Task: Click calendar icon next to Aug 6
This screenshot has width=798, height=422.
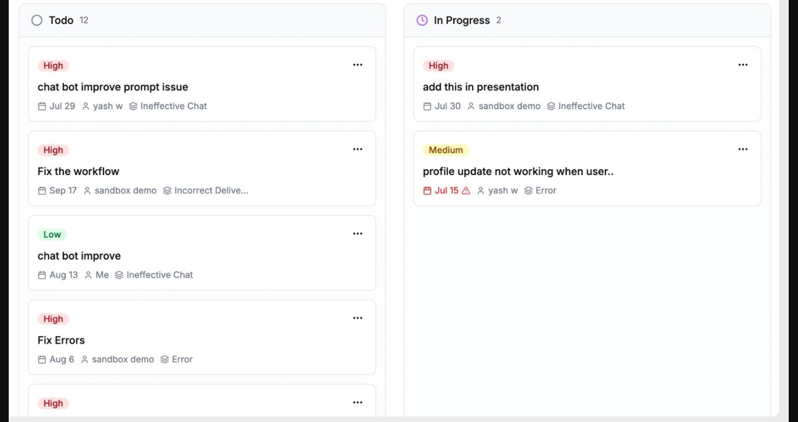Action: tap(42, 359)
